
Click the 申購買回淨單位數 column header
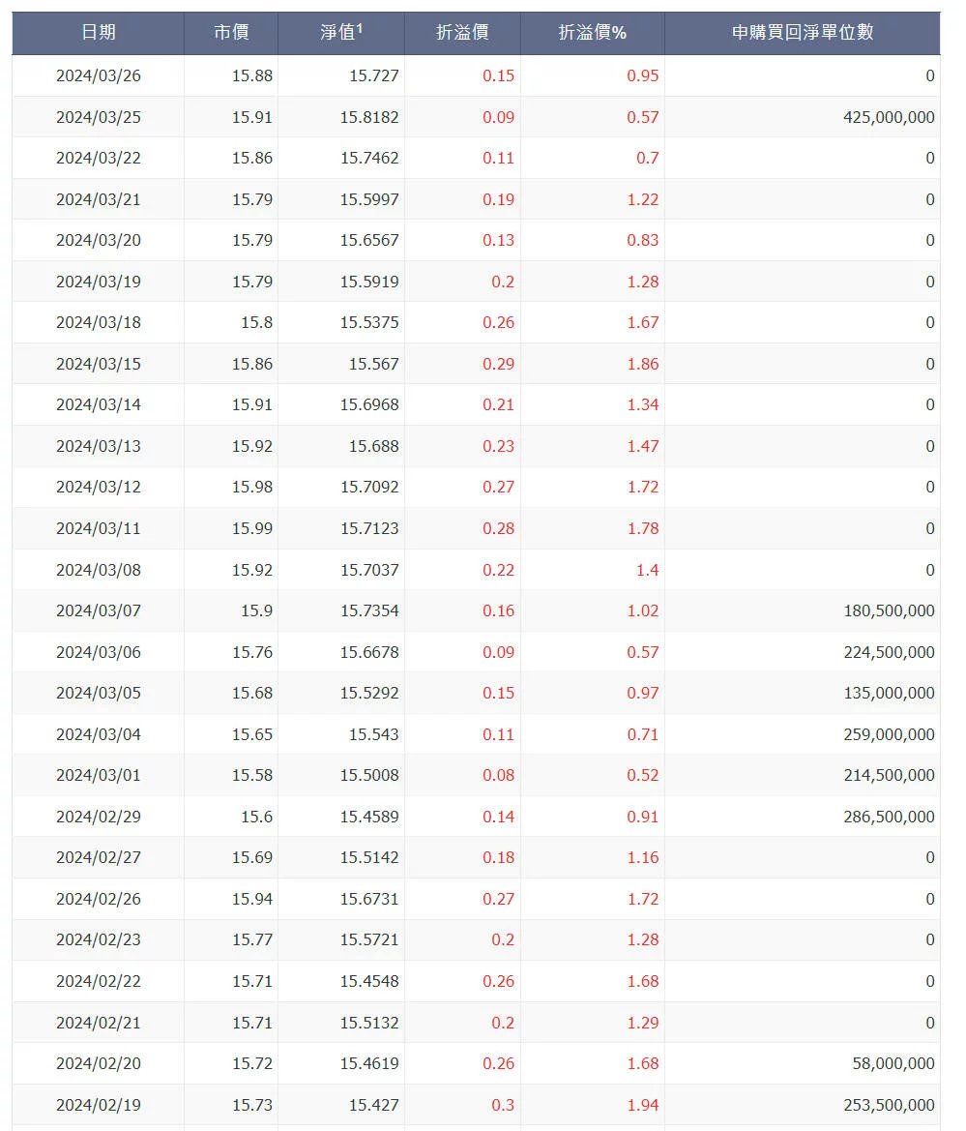click(x=802, y=33)
